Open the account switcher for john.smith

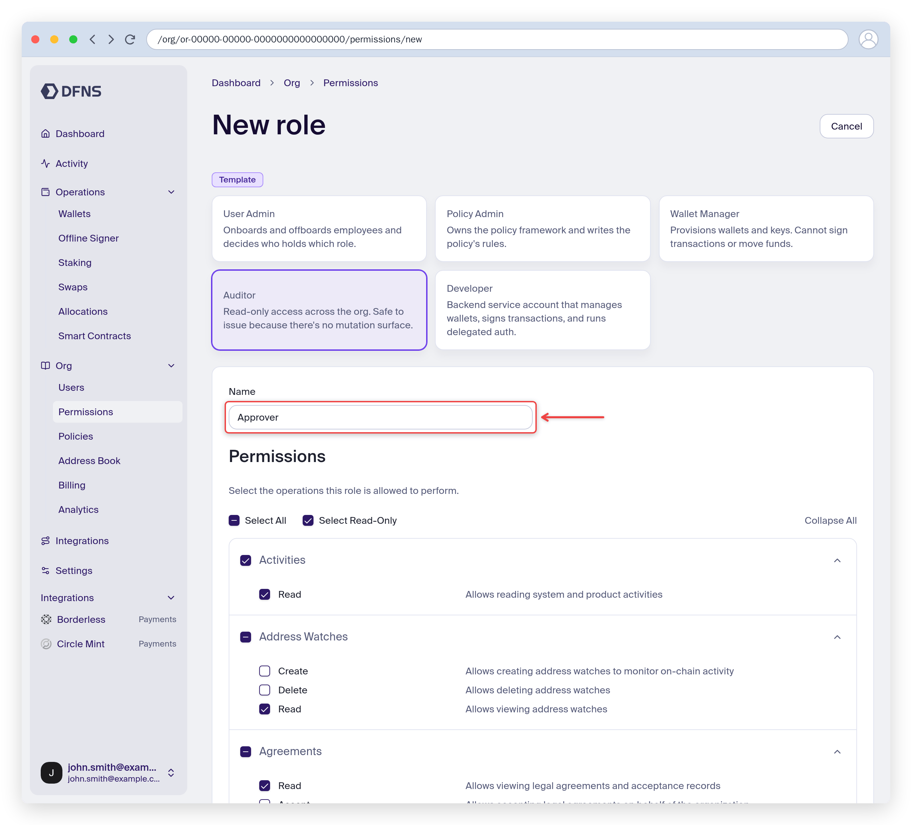pyautogui.click(x=171, y=772)
